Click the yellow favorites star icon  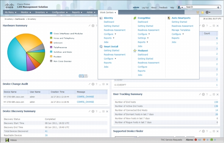click(202, 12)
